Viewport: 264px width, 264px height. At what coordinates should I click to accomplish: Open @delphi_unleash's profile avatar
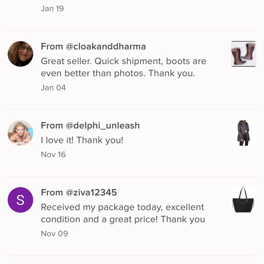click(20, 133)
